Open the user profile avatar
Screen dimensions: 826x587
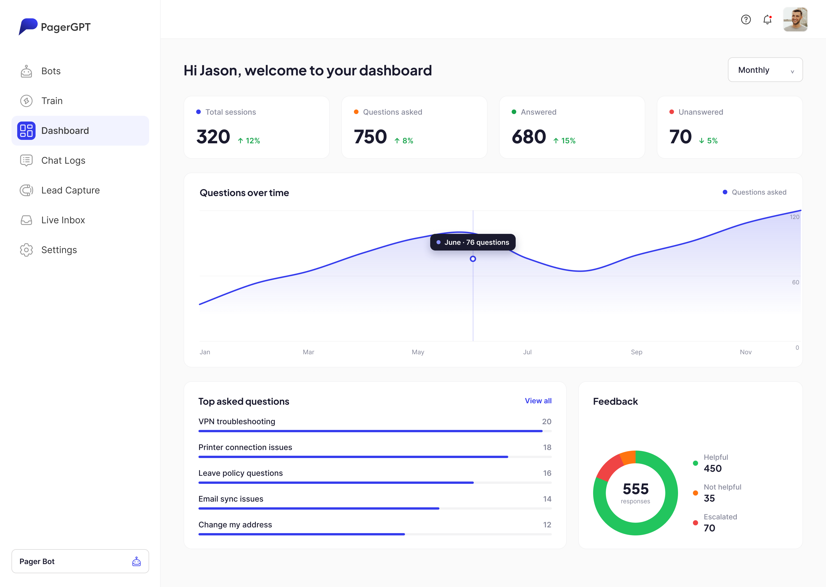coord(795,19)
